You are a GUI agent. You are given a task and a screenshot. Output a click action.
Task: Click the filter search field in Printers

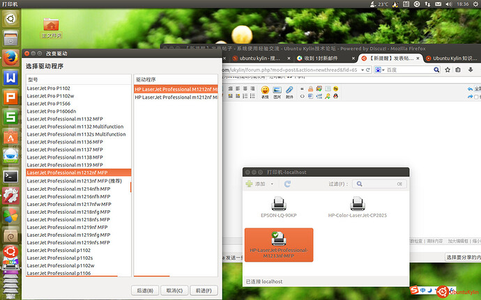tap(379, 184)
